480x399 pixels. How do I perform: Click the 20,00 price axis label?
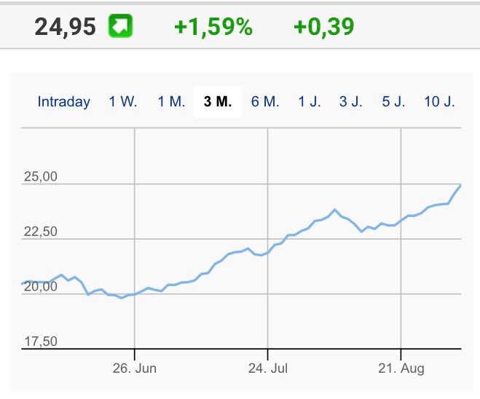tap(41, 287)
